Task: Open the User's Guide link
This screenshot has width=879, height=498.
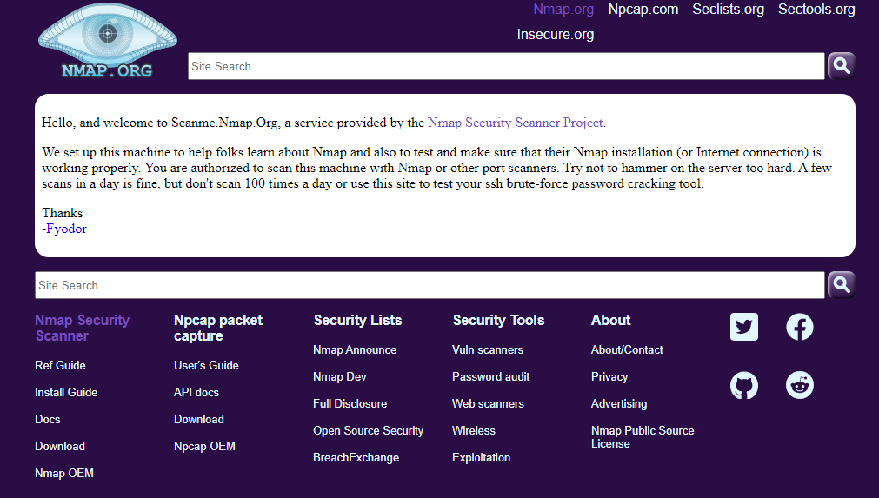Action: coord(206,365)
